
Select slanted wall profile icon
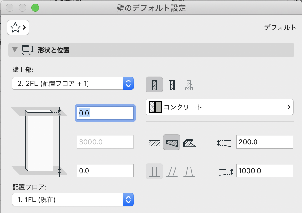tap(172, 172)
